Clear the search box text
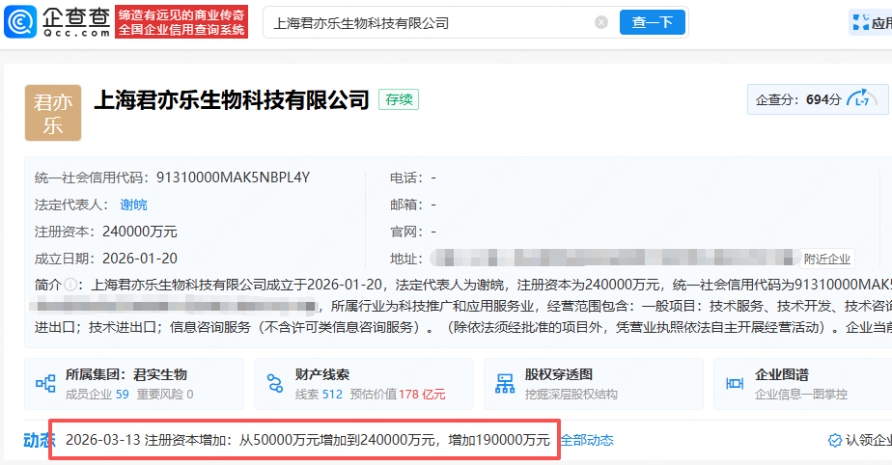The height and width of the screenshot is (465, 892). [601, 22]
